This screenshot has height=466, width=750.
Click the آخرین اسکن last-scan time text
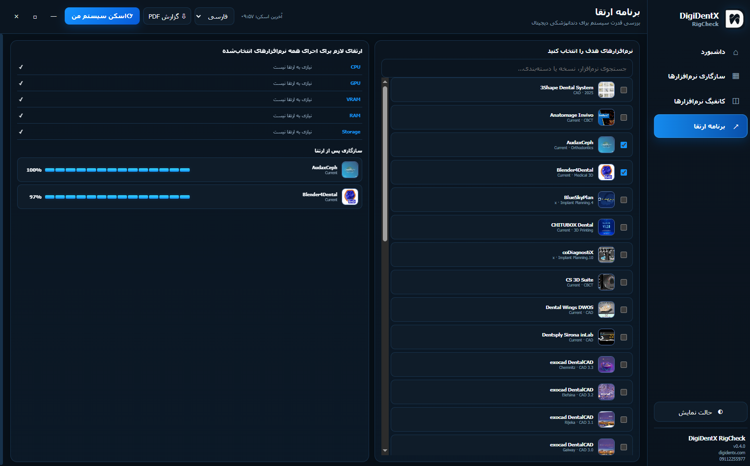tap(262, 16)
